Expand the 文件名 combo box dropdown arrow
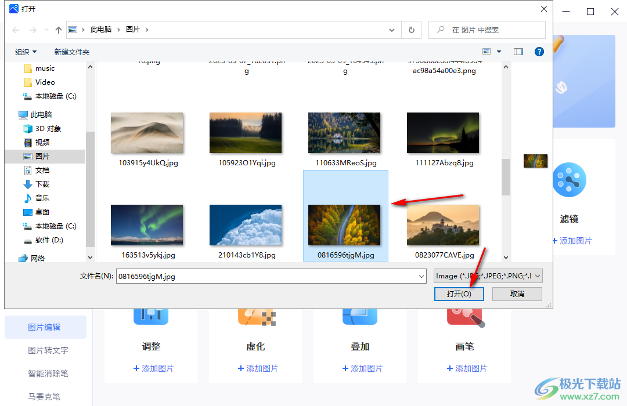 421,276
